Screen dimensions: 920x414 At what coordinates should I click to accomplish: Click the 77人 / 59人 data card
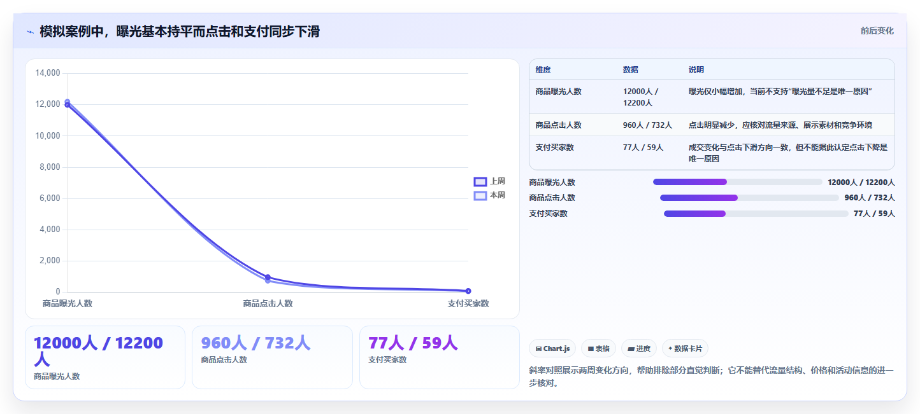(440, 357)
